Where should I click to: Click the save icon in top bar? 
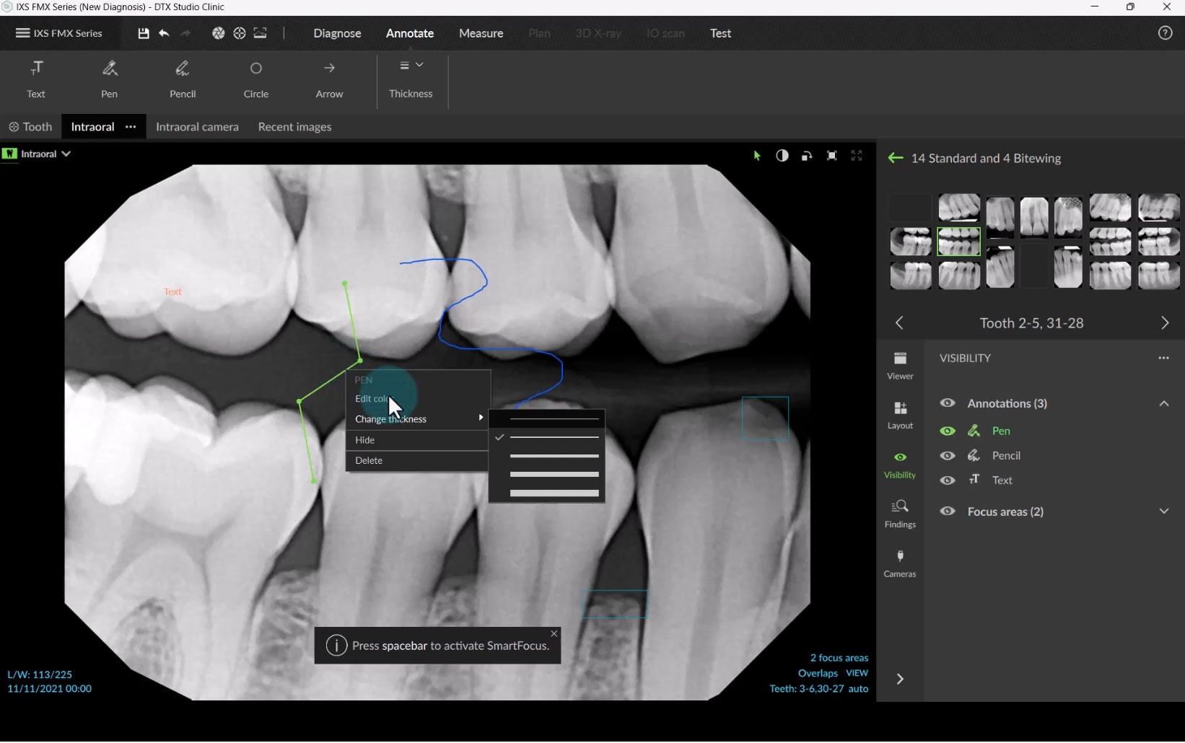144,33
